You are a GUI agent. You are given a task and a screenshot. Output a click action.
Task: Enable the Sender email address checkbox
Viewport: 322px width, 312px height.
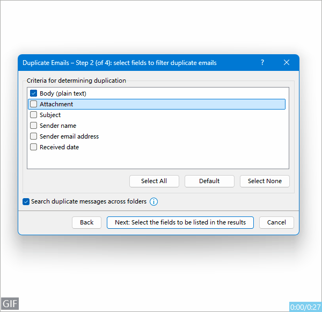coord(34,136)
